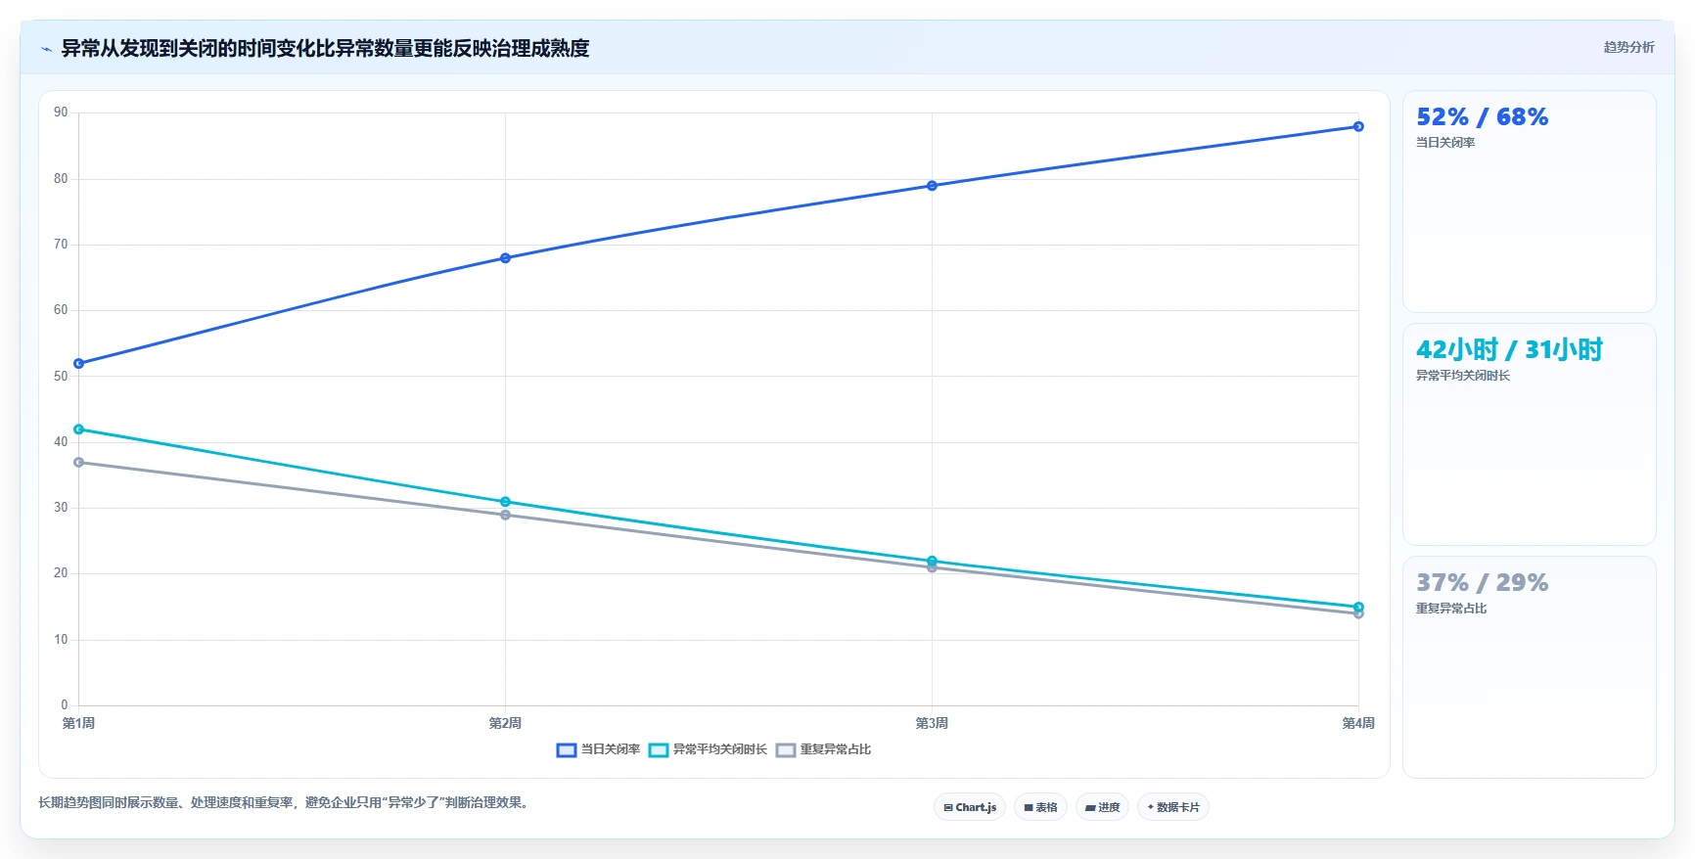The image size is (1695, 859).
Task: Click the 90 y-axis tick label
Action: [61, 113]
